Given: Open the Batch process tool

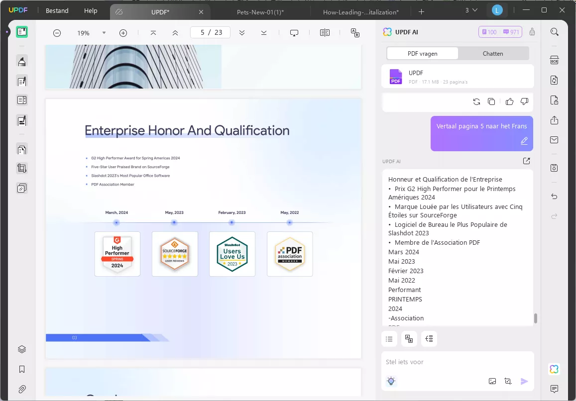Looking at the screenshot, I should pos(22,189).
